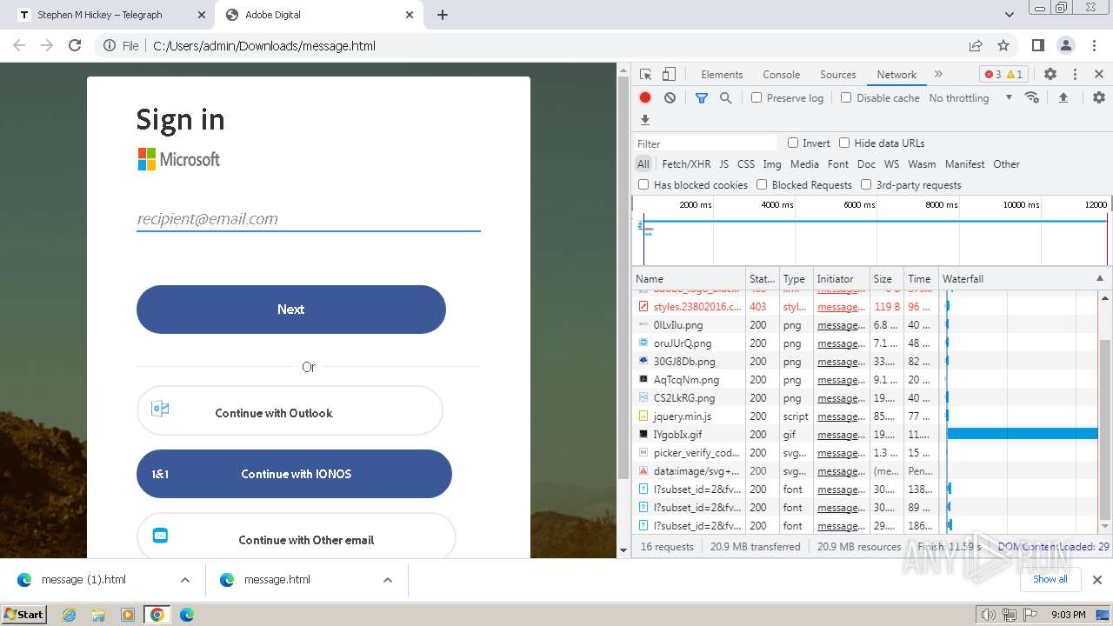Open Network panel settings gear
Screen dimensions: 1113x626
pyautogui.click(x=1099, y=98)
